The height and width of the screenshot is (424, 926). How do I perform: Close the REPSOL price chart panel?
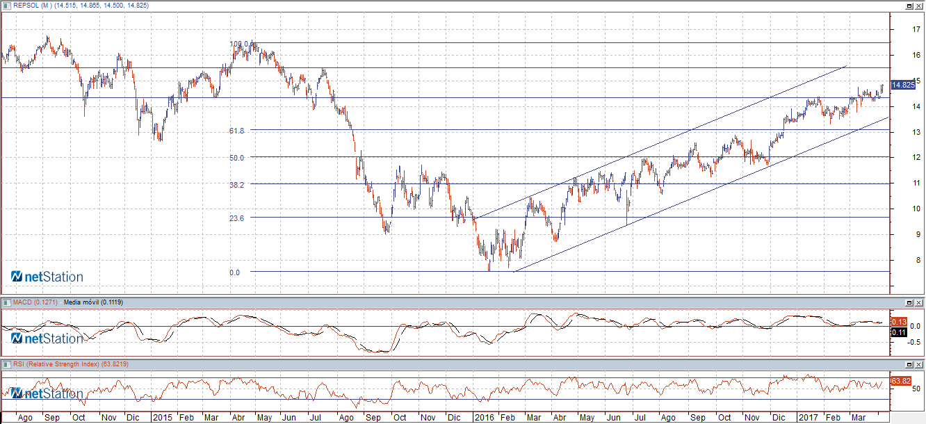918,6
